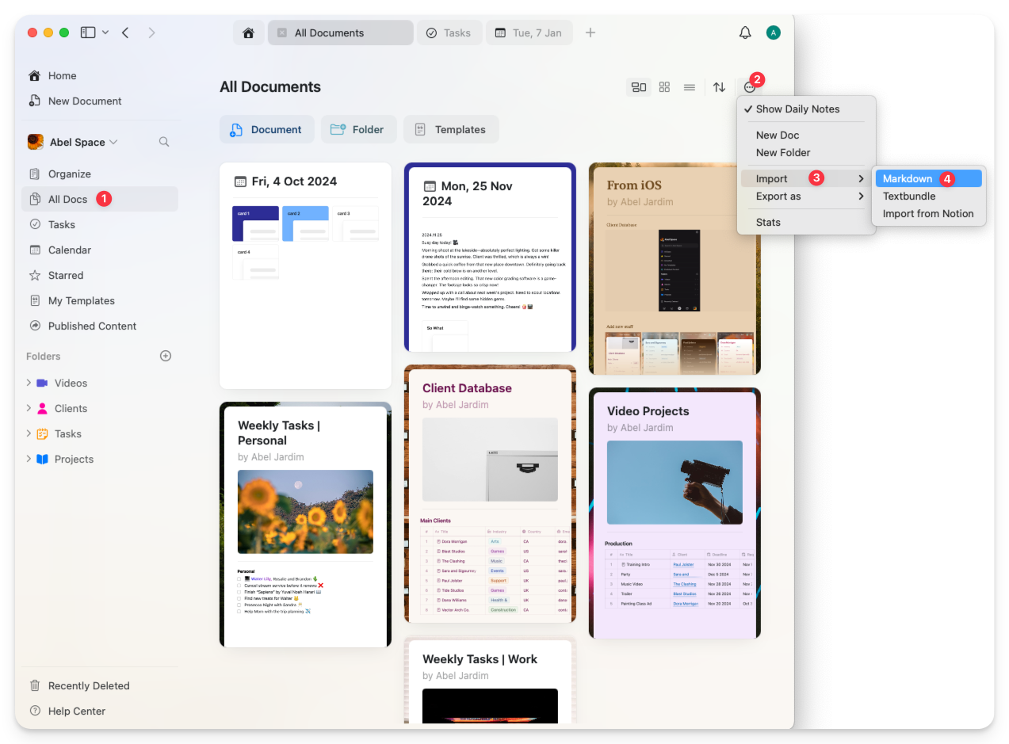Open Home in the sidebar
Viewport: 1009px width, 744px height.
click(x=100, y=76)
